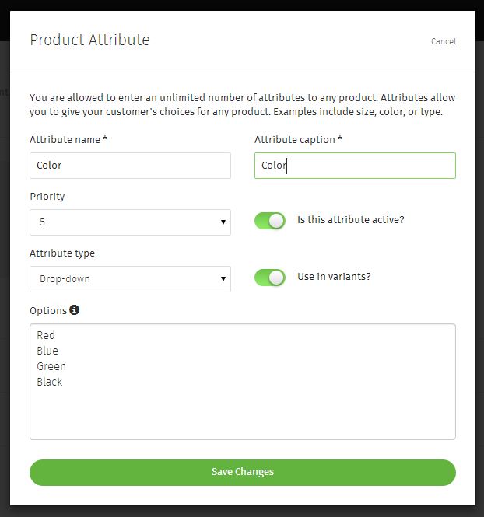
Task: Click the 'Attribute name *' label
Action: point(68,139)
